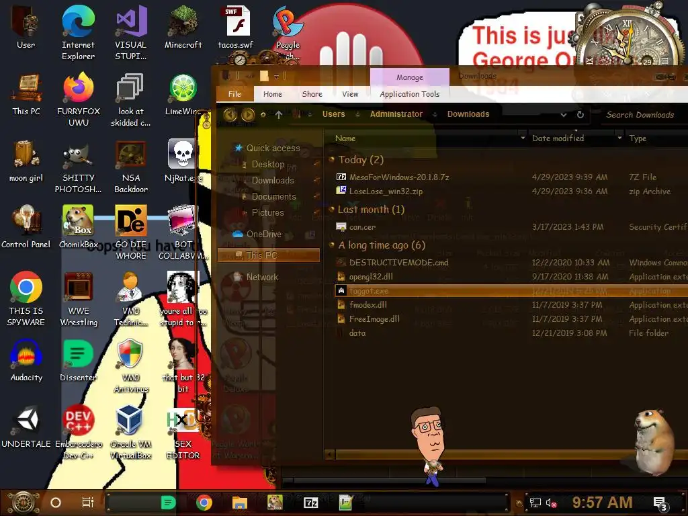Go forward with Explorer forward arrow
Viewport: 688px width, 516px height.
248,114
